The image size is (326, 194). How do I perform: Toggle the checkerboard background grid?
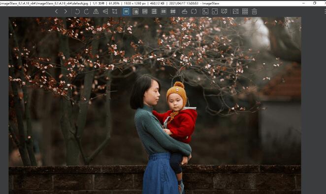coord(245,11)
